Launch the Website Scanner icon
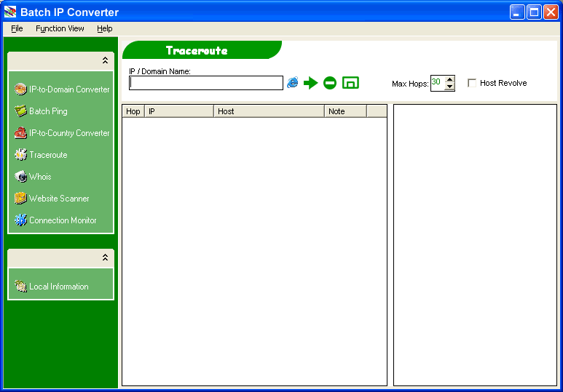Viewport: 563px width, 392px height. [x=20, y=199]
